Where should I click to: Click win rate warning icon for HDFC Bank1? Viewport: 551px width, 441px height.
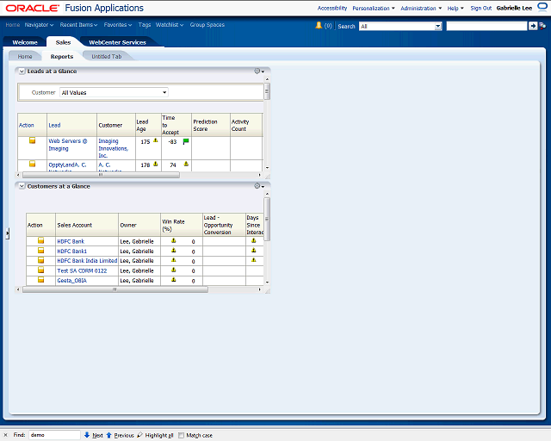coord(173,251)
